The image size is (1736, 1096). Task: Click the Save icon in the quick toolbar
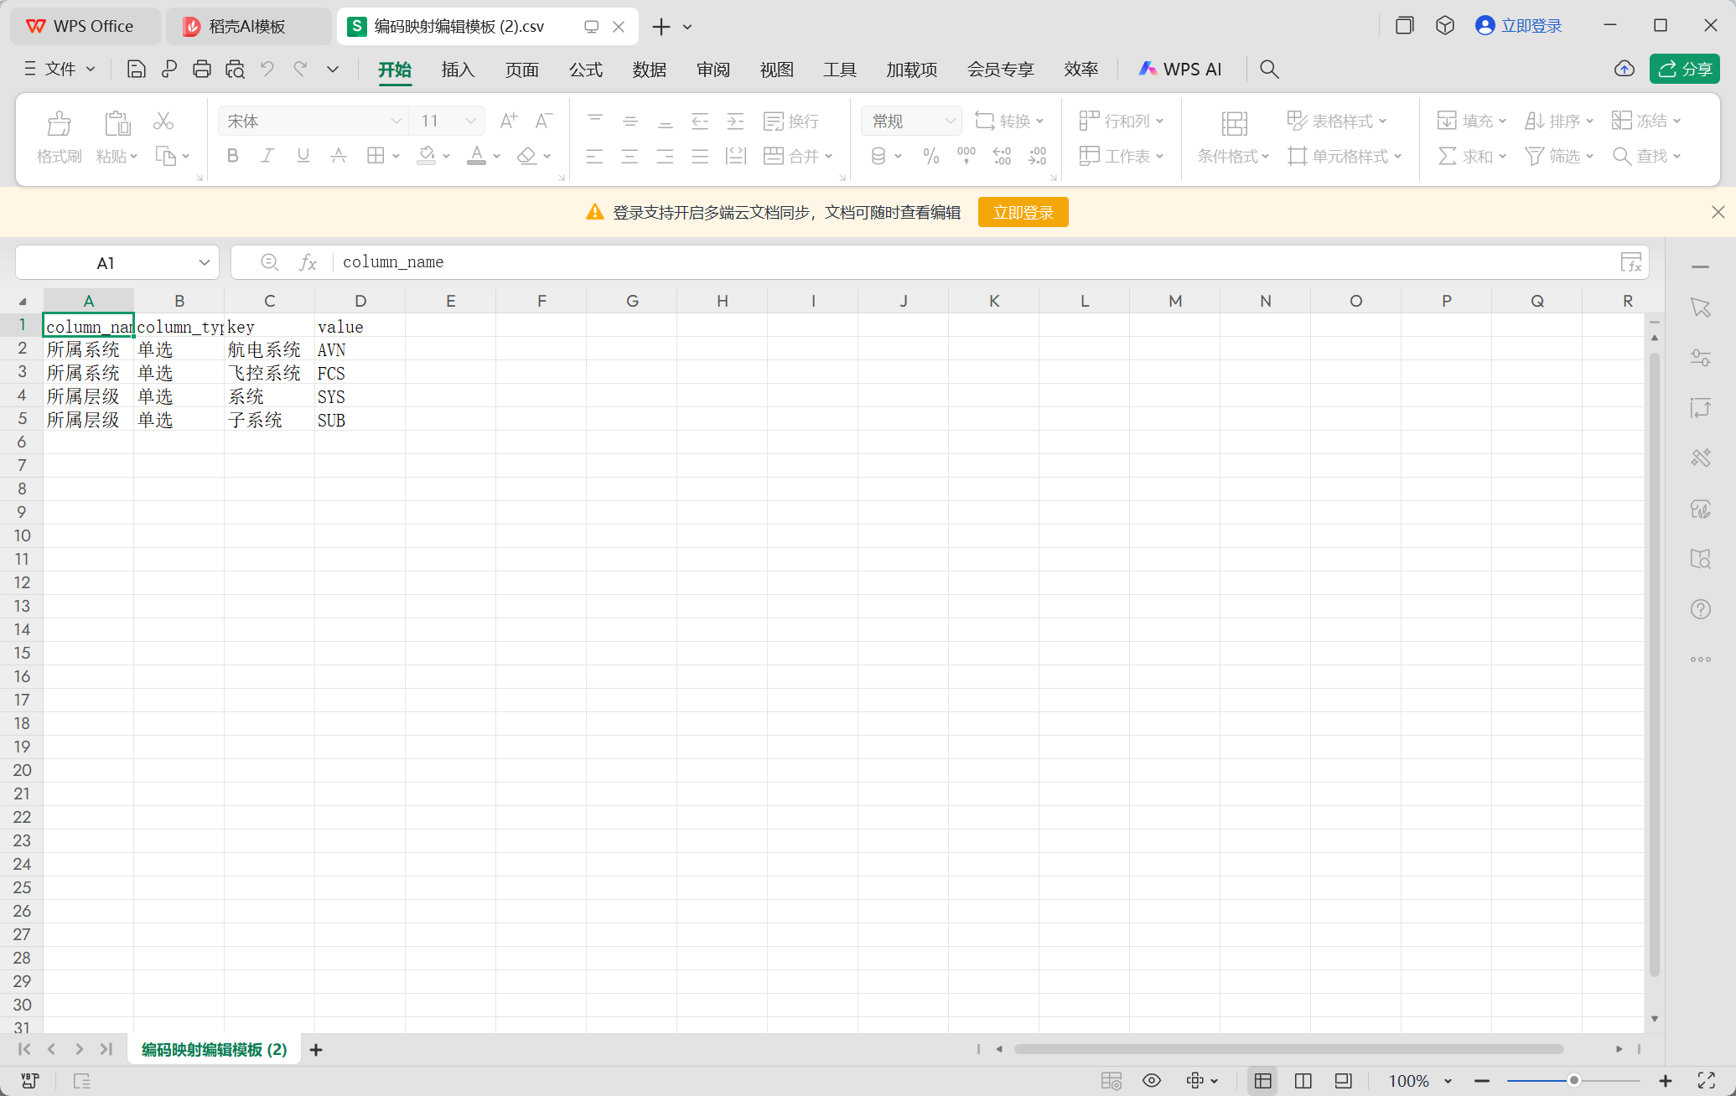click(136, 70)
